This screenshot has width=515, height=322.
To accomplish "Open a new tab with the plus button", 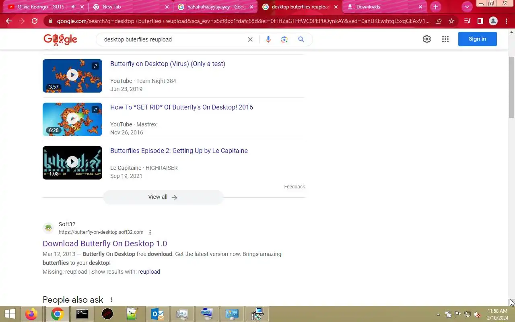I will pos(435,7).
